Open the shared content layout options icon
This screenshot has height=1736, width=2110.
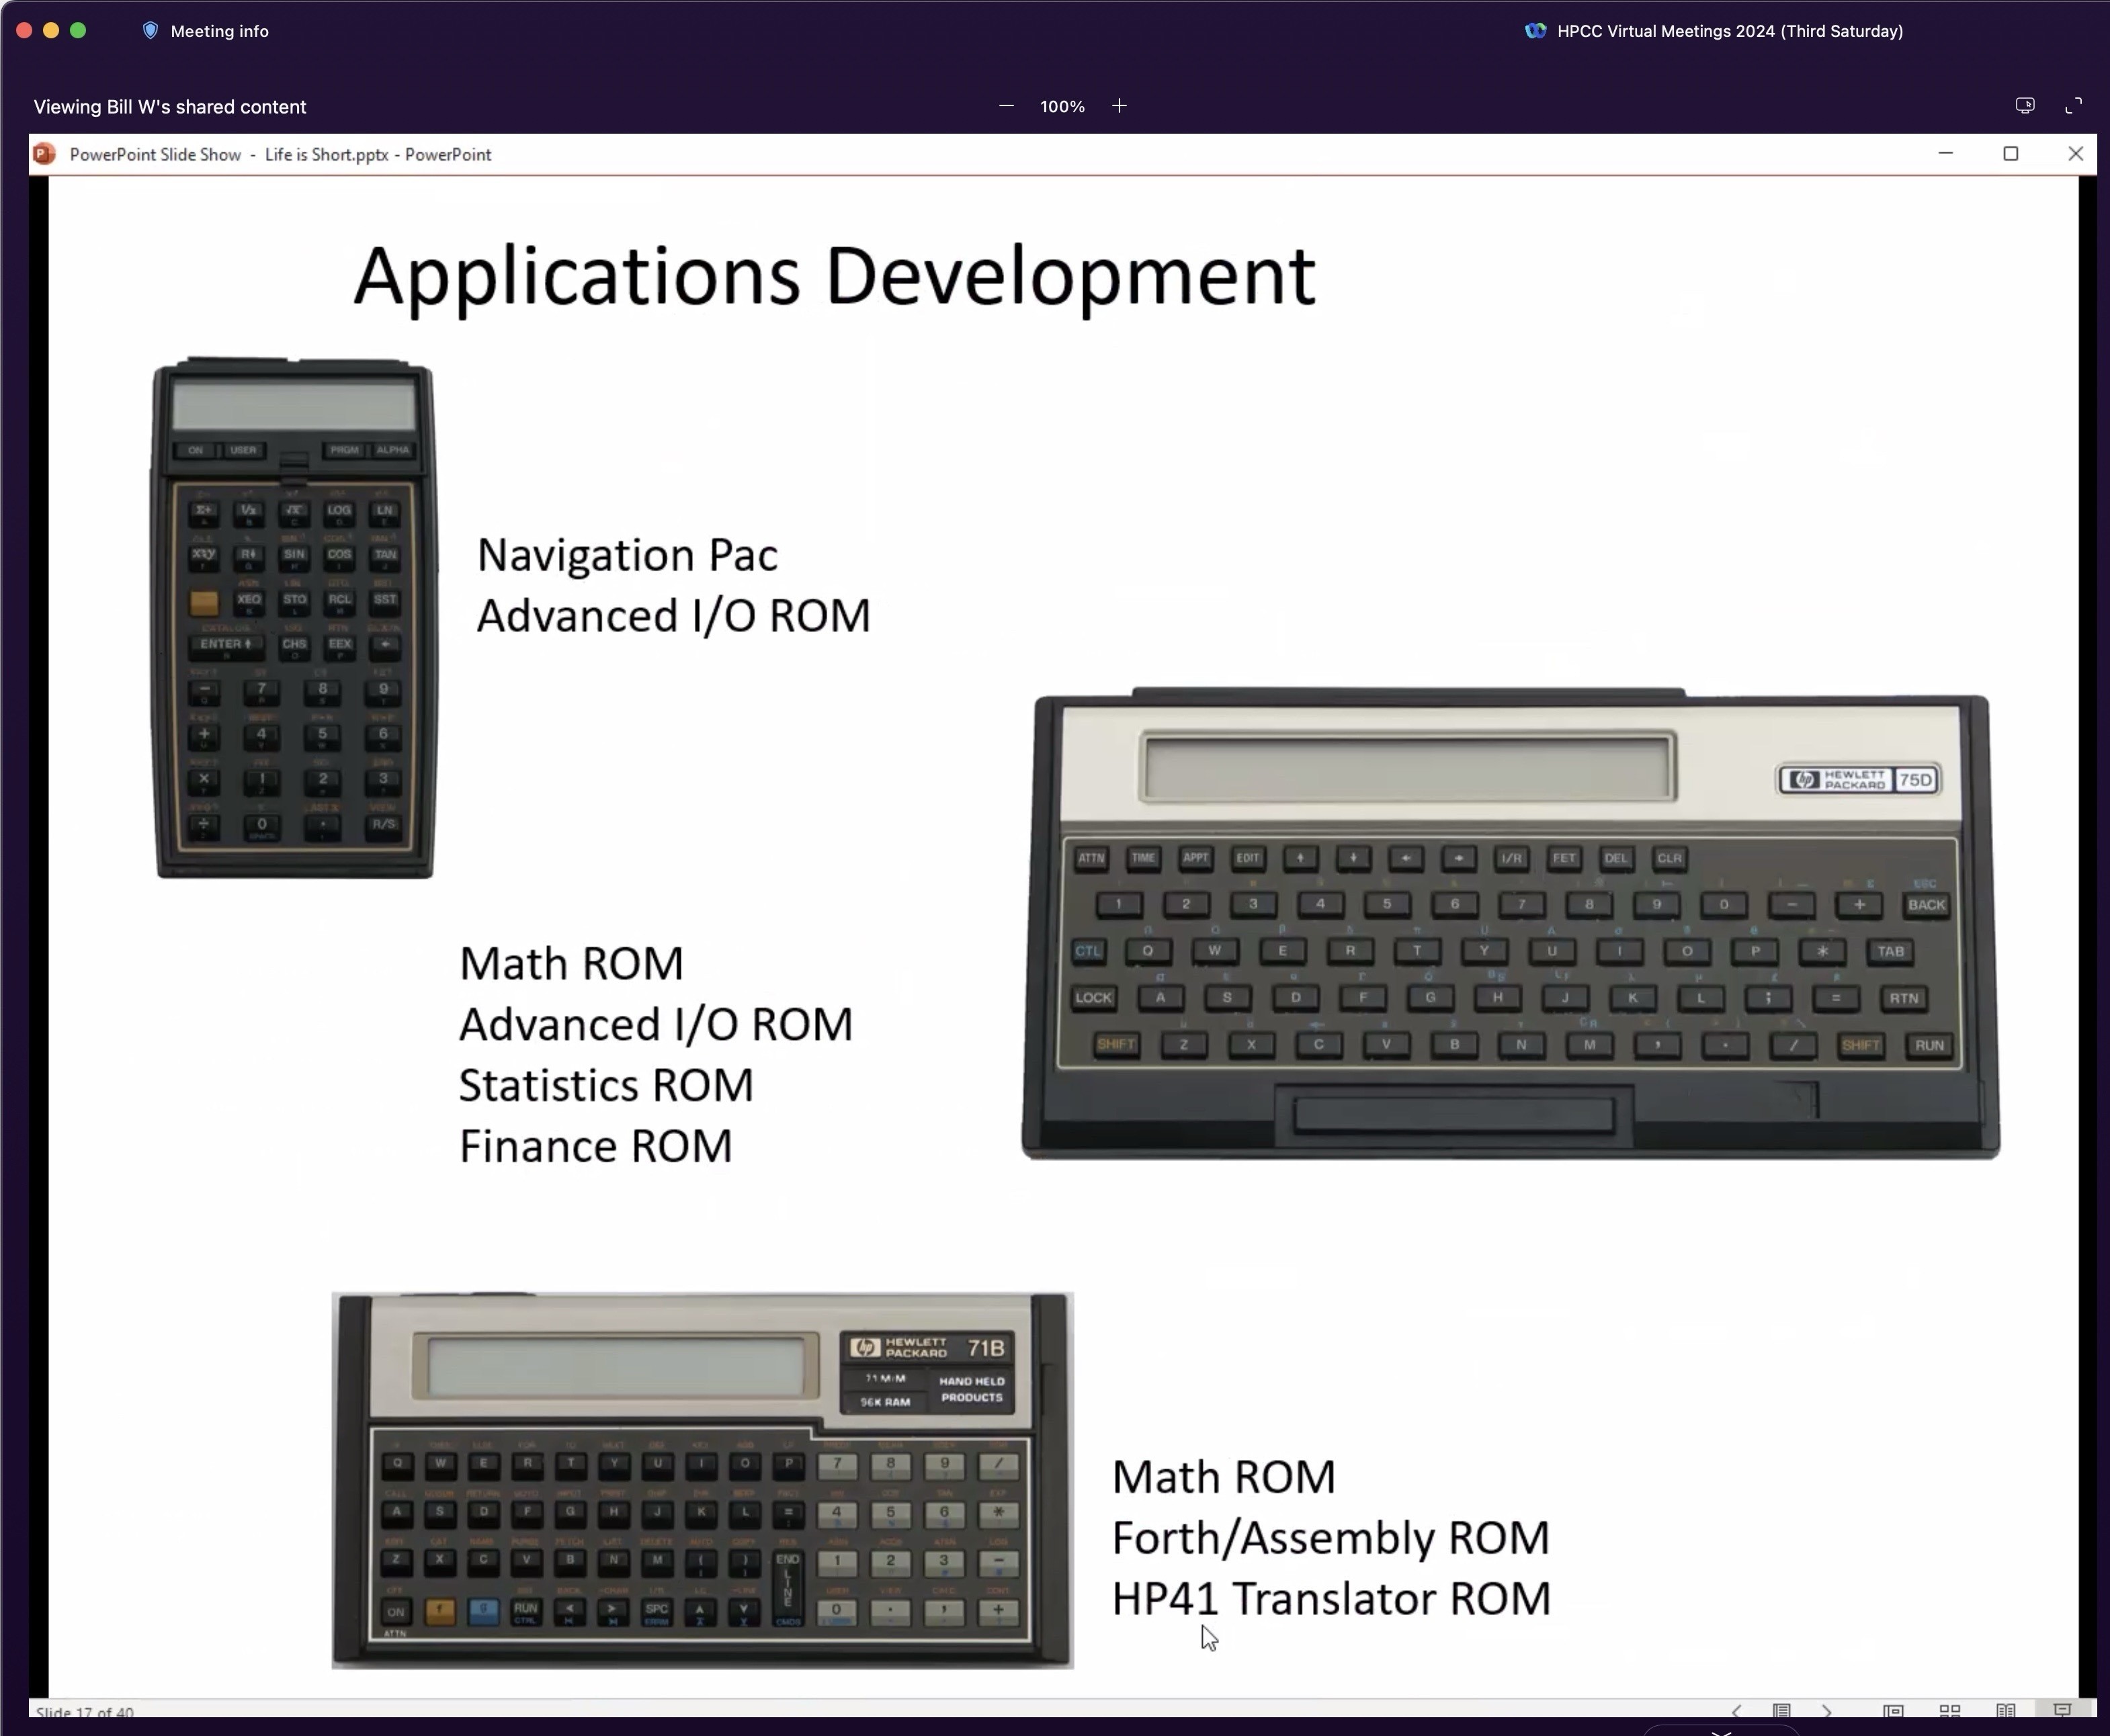tap(2025, 106)
